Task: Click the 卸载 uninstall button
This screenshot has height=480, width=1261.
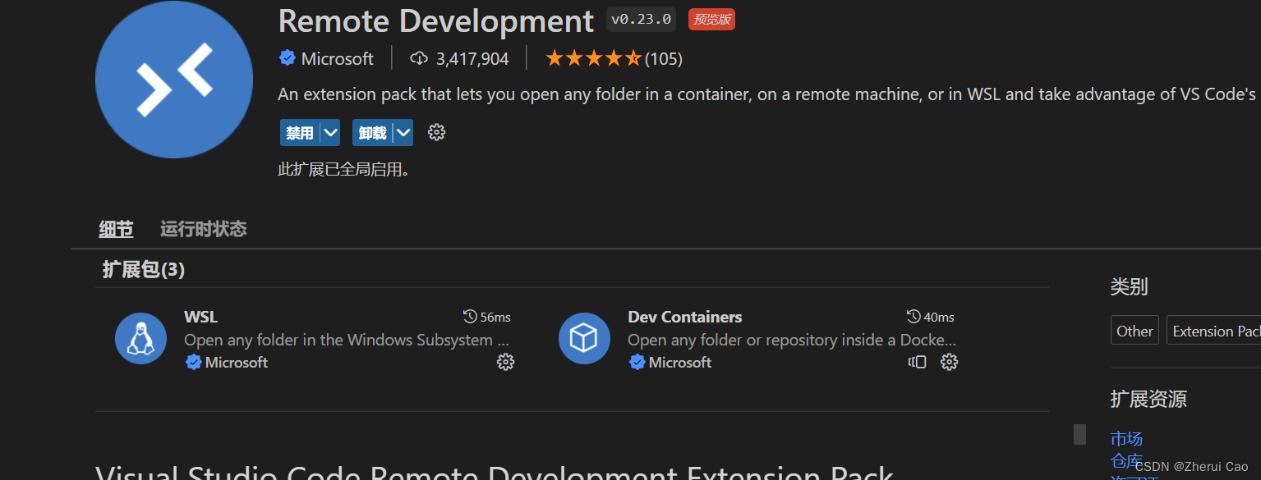Action: coord(372,132)
